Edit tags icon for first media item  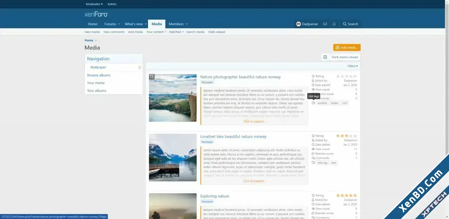tap(313, 103)
